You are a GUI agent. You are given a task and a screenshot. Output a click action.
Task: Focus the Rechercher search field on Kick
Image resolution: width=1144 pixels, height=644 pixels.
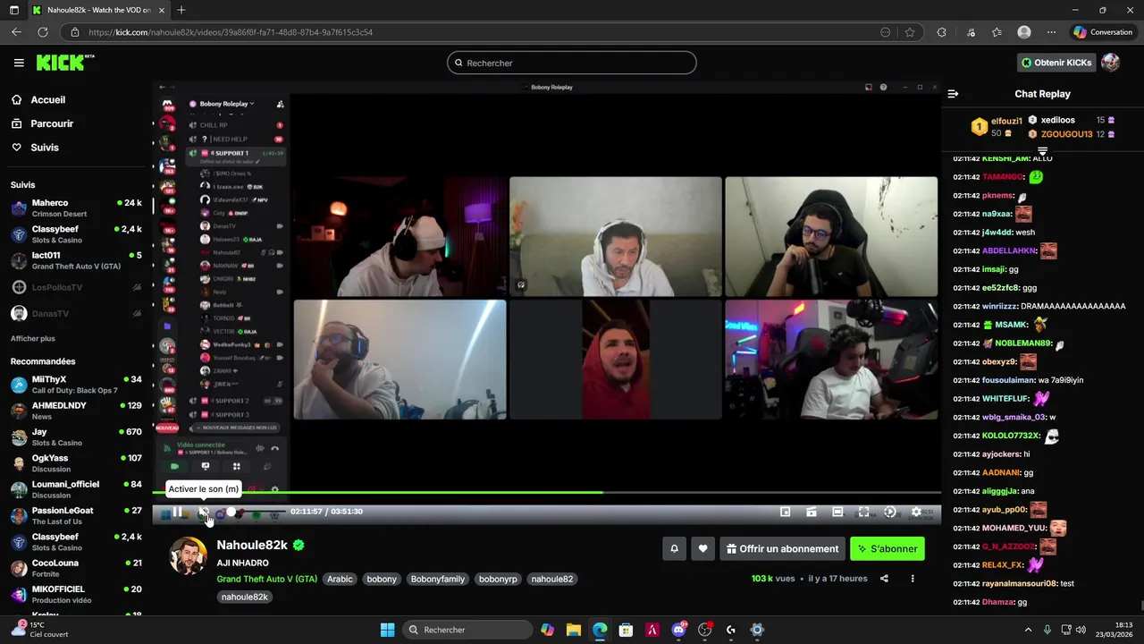(x=572, y=63)
